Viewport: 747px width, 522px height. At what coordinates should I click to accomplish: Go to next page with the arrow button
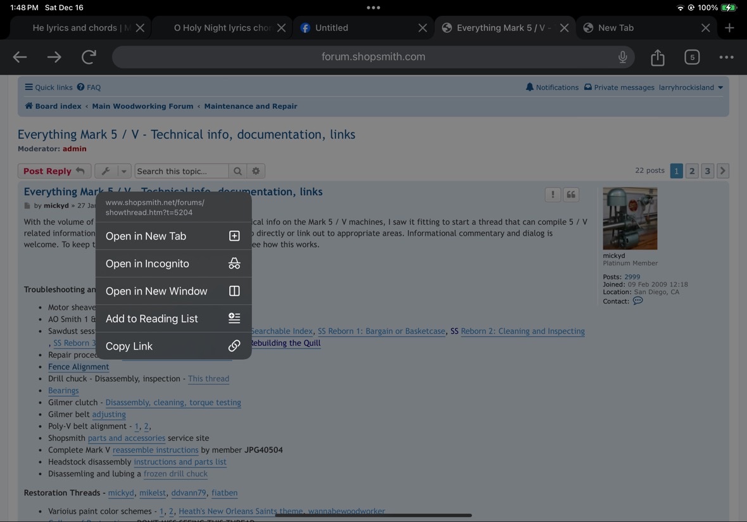(x=723, y=170)
